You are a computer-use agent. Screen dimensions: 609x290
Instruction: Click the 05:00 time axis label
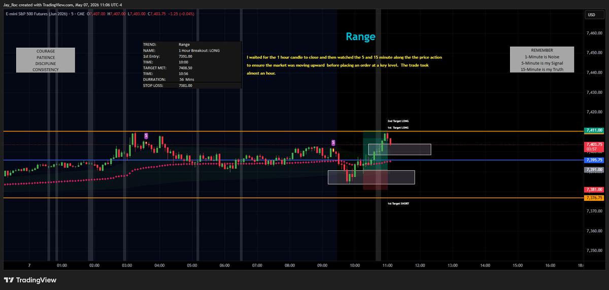click(x=192, y=265)
